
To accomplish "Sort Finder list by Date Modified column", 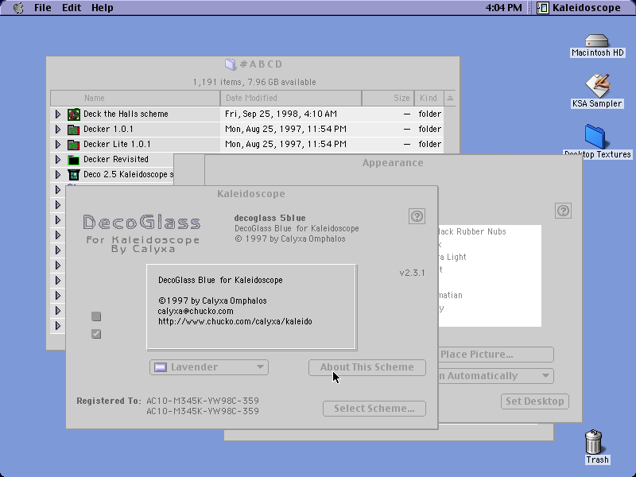I will [x=291, y=98].
